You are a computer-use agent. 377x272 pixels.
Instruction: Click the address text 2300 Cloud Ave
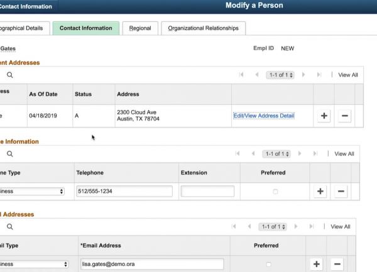pos(136,112)
